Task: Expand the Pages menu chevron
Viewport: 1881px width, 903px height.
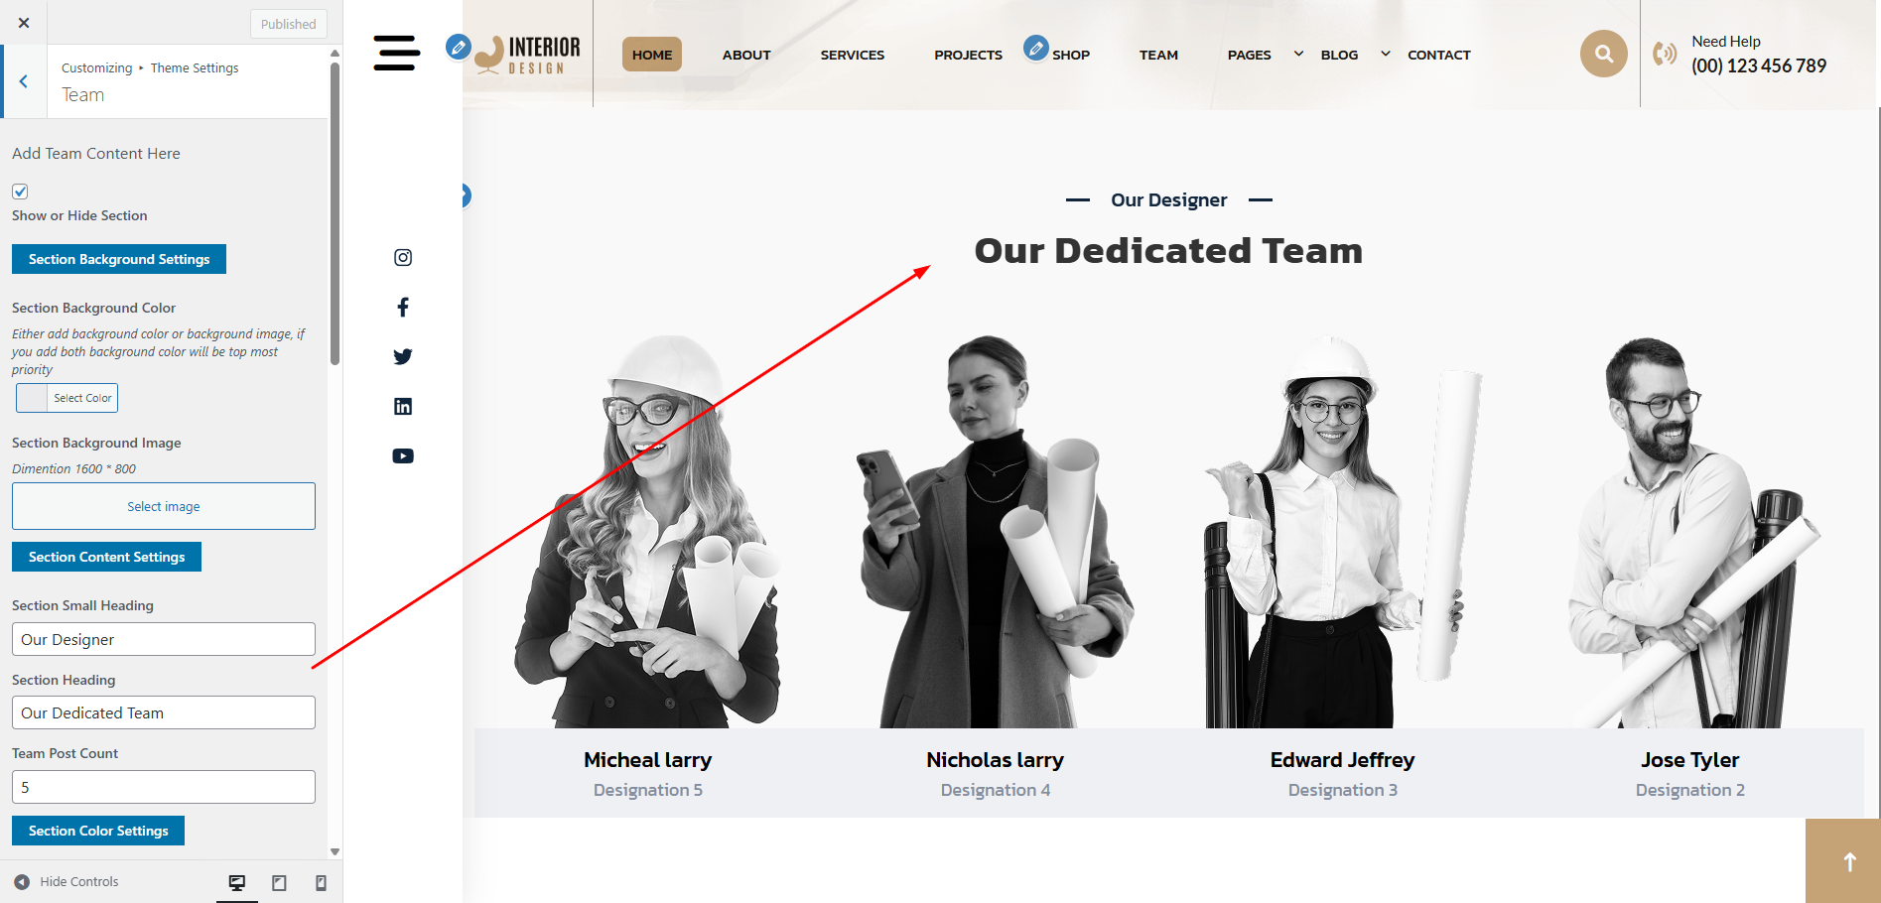Action: [x=1298, y=54]
